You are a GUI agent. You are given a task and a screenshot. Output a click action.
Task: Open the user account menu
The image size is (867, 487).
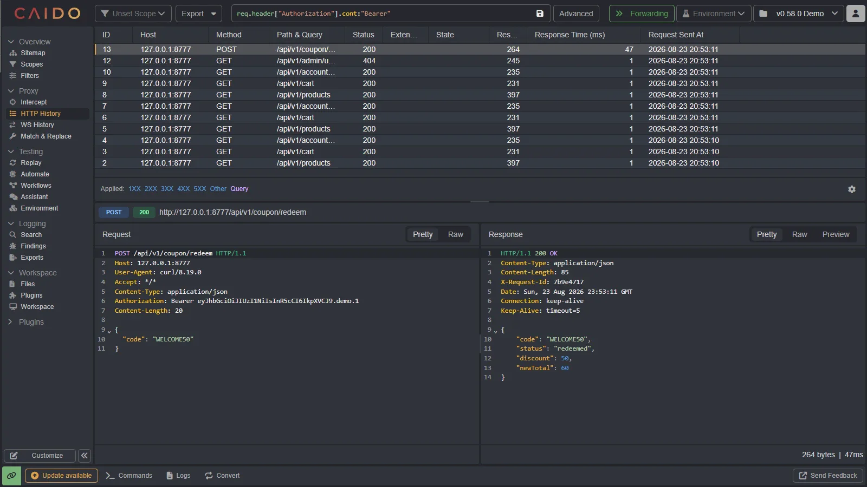pos(856,14)
